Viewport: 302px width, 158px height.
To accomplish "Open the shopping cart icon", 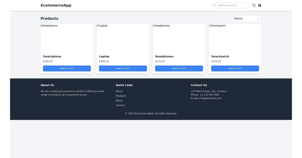I will tap(254, 5).
